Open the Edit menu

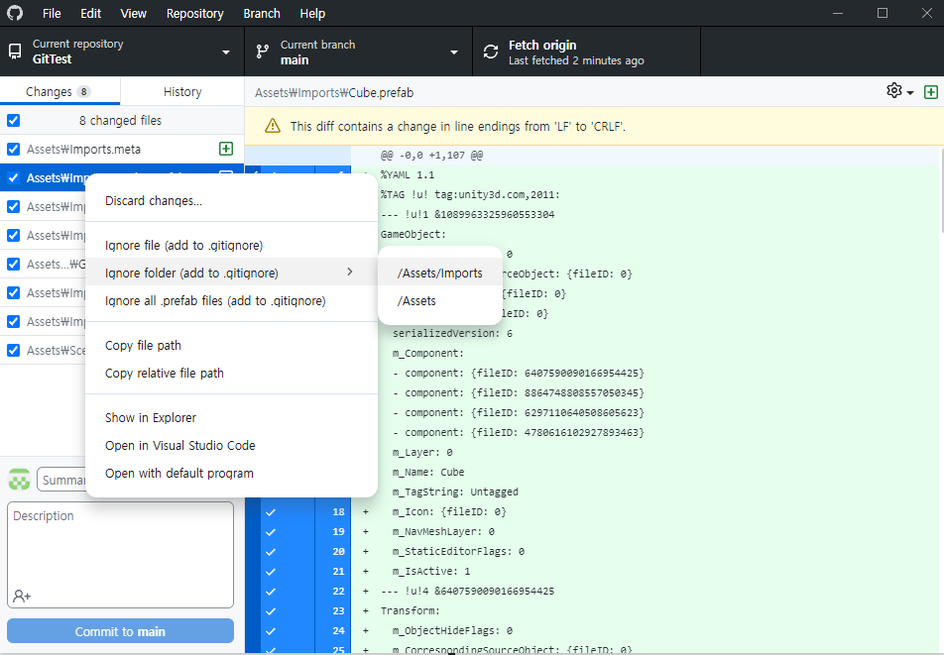(x=90, y=13)
